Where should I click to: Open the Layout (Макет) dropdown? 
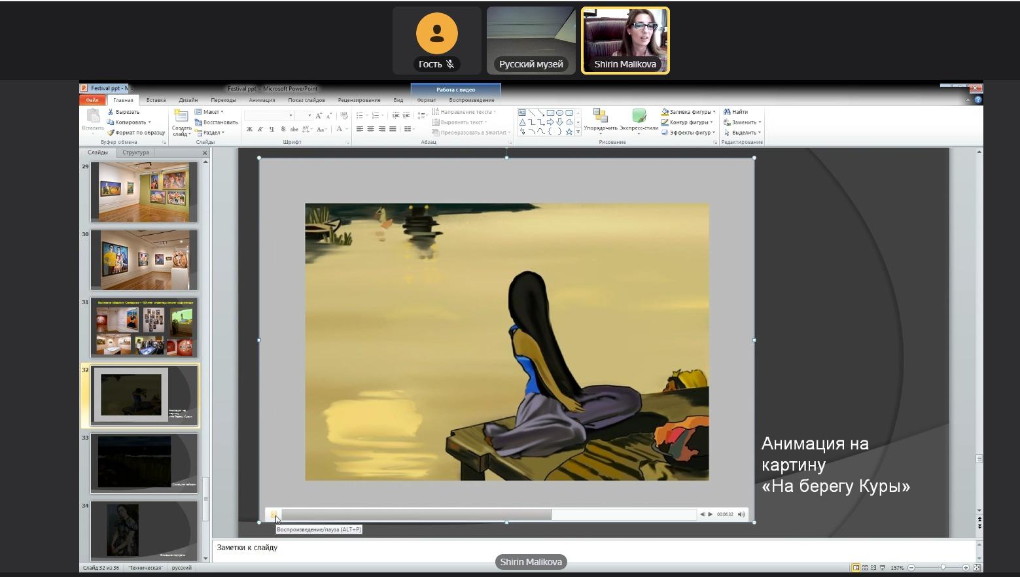coord(209,112)
